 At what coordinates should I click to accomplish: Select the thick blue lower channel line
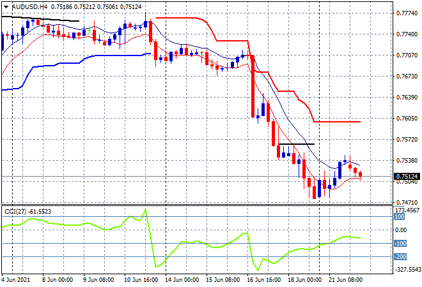tap(116, 55)
